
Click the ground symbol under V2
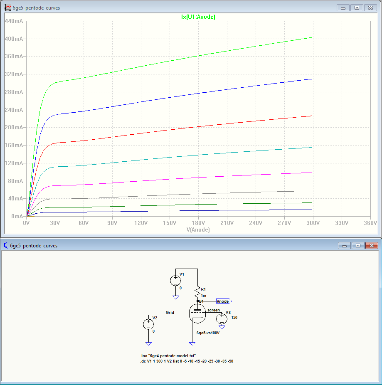[x=148, y=344]
